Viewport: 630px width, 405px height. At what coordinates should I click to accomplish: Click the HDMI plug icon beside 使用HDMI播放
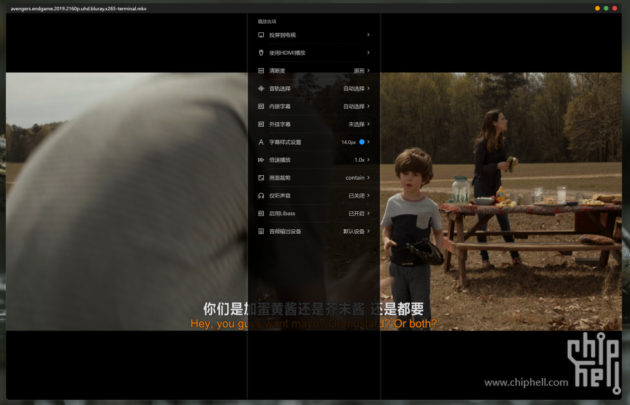point(261,53)
